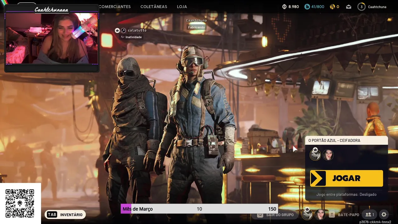Click the crowned squad leader avatar in map panel

click(x=315, y=154)
